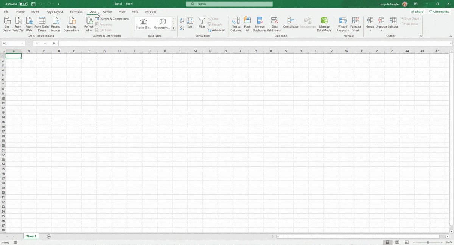Open Ribbon Display Options
Viewport: 454px width, 245px height.
pyautogui.click(x=416, y=4)
